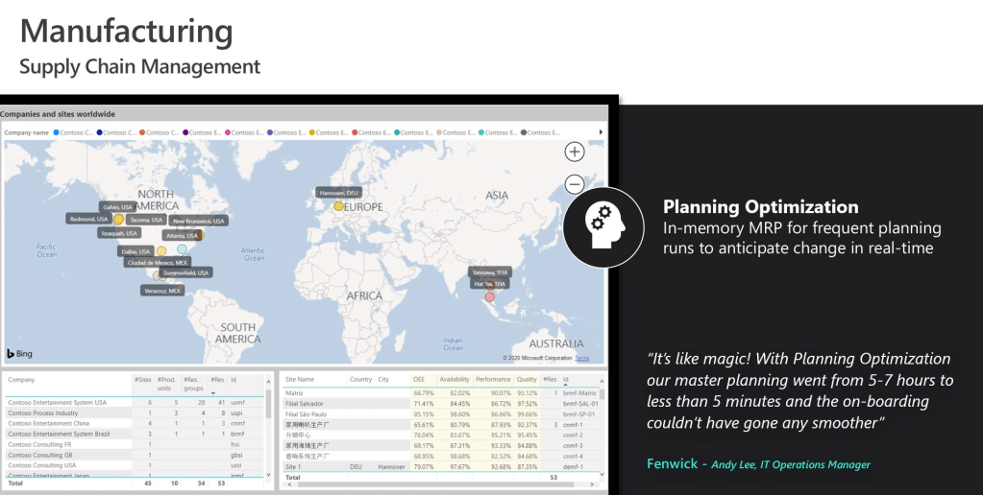Select the Hat Yai, THA map bubble
The height and width of the screenshot is (495, 983).
(x=489, y=297)
